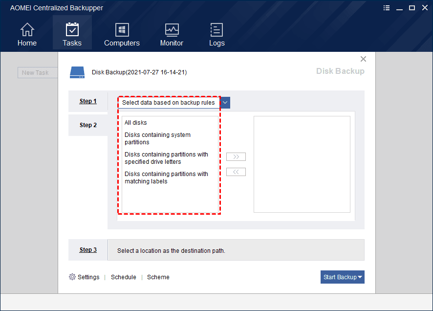Maximize the AOMEI Centralized Backupper window
The width and height of the screenshot is (433, 311).
(412, 8)
